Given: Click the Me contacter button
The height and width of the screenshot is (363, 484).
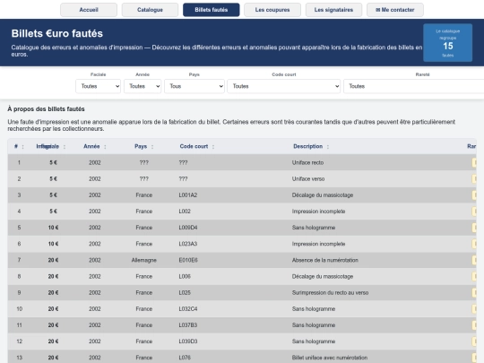Looking at the screenshot, I should click(x=395, y=10).
